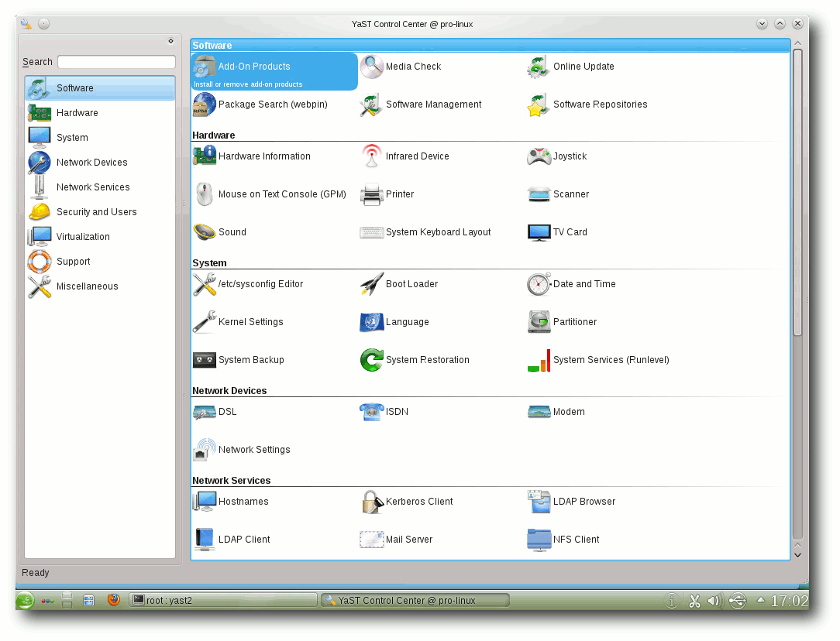Open Mail Server envelope icon

click(x=371, y=540)
